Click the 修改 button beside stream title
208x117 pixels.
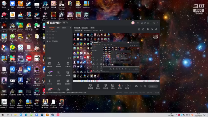pos(93,28)
